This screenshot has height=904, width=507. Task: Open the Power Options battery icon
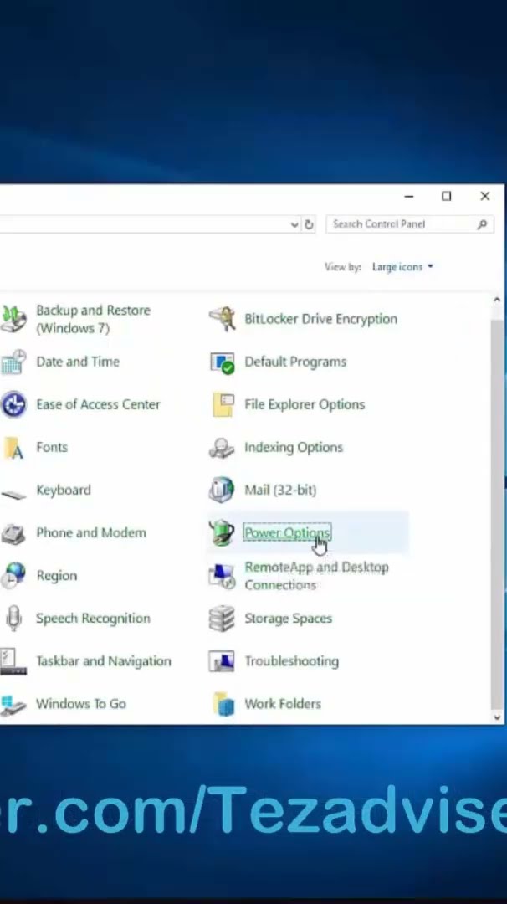222,532
